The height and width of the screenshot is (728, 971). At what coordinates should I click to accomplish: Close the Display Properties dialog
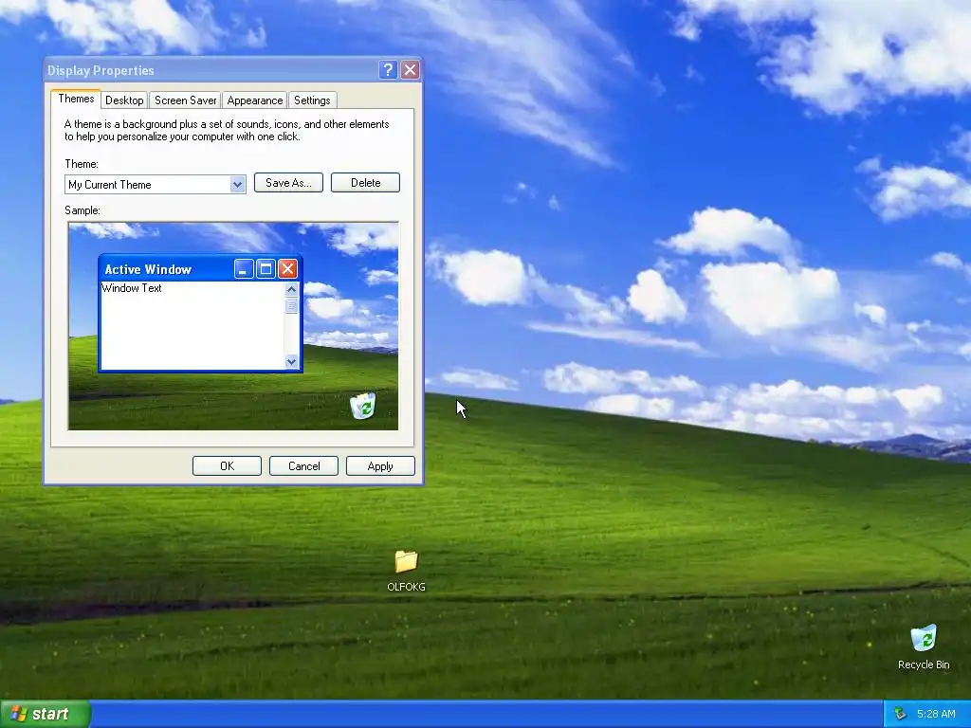410,70
